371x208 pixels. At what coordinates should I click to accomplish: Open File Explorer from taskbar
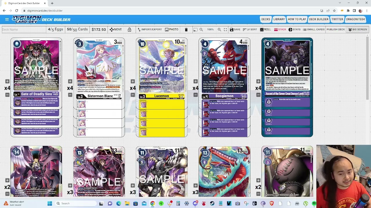tap(127, 203)
